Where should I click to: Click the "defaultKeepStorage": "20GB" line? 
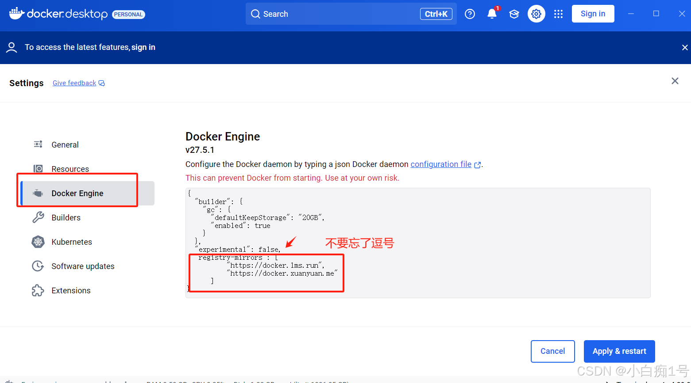click(268, 217)
